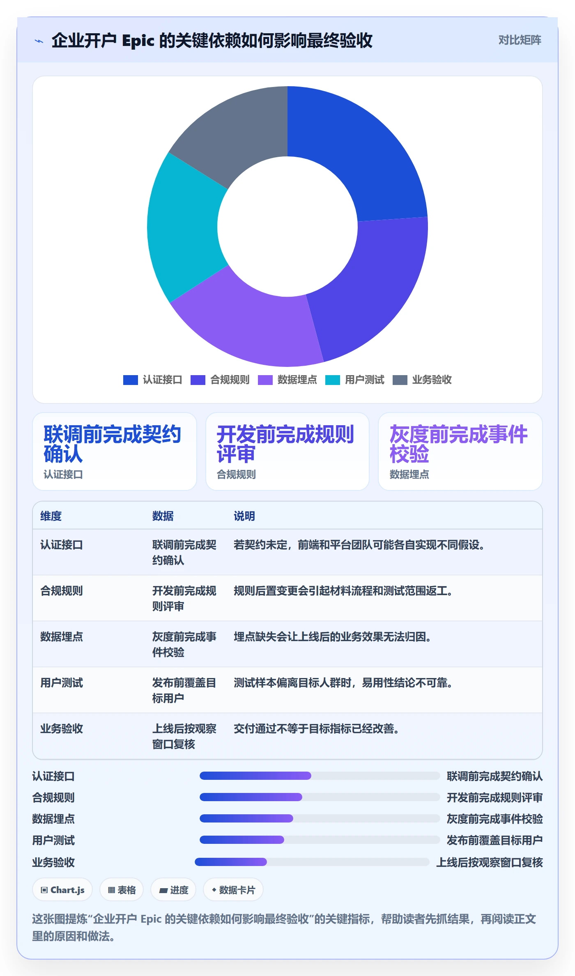
Task: Click the 数据 column header
Action: (163, 516)
